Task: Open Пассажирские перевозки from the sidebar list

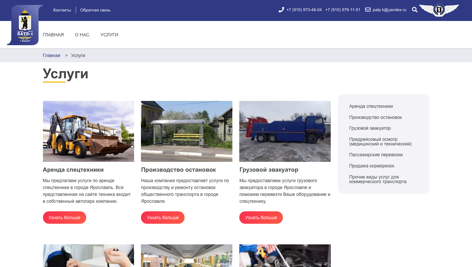Action: tap(376, 155)
